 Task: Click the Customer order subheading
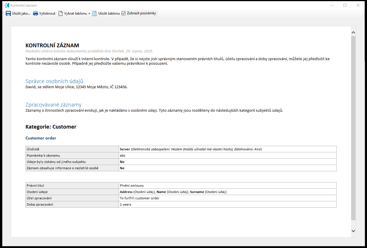[41, 138]
